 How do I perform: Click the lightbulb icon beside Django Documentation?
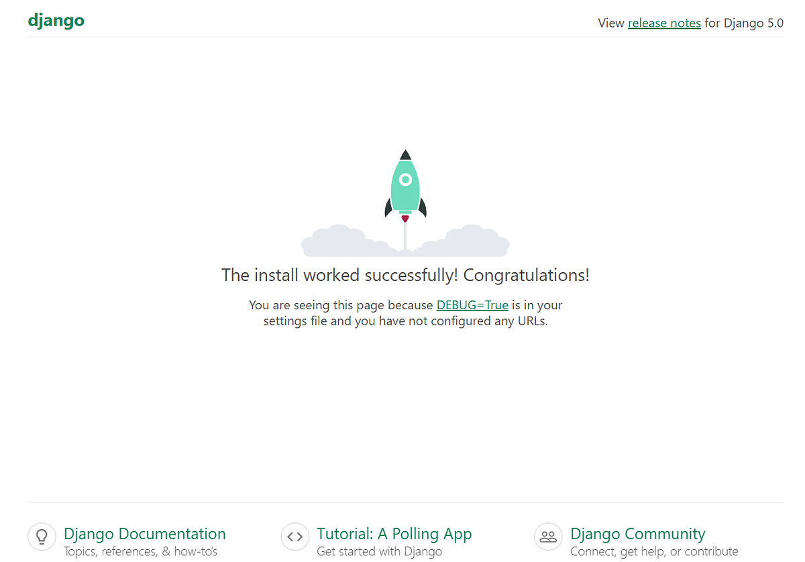point(42,537)
